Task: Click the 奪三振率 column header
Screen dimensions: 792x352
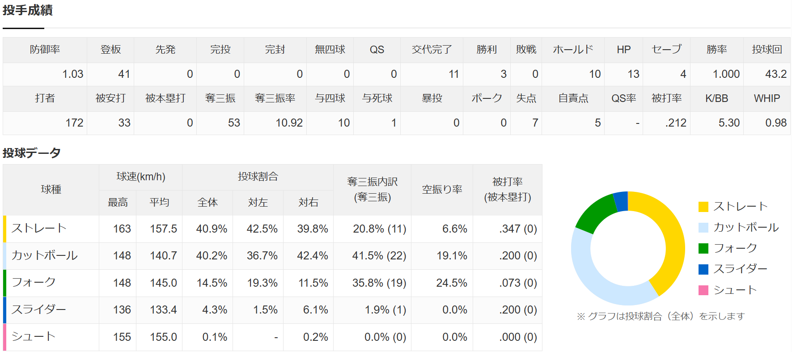Action: pyautogui.click(x=275, y=98)
